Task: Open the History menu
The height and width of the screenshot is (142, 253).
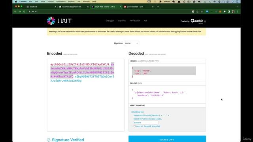Action: (x=51, y=2)
